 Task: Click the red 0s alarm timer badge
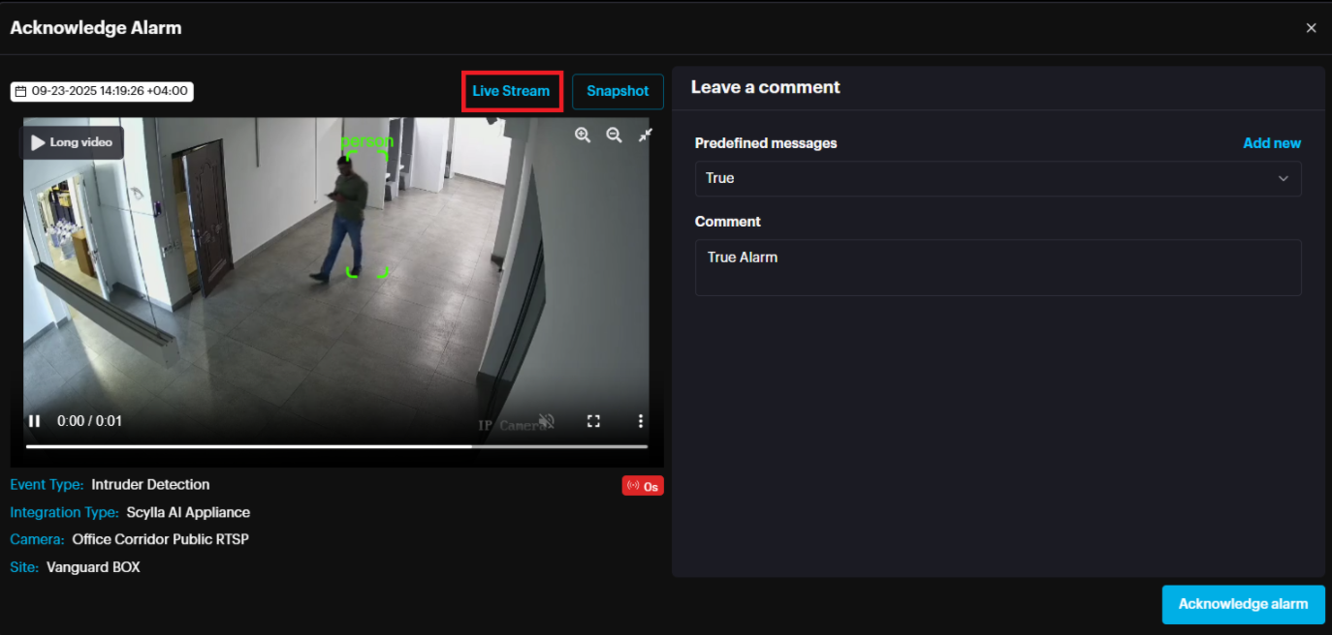coord(643,486)
